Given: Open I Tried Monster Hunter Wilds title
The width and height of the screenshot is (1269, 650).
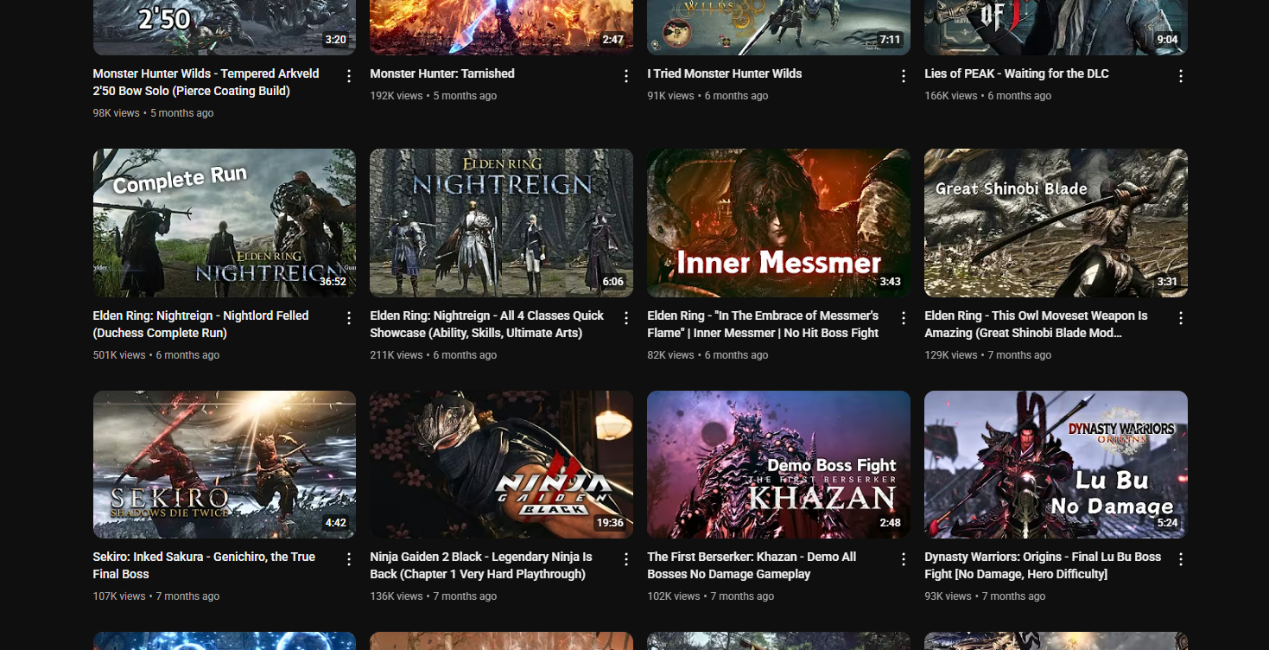Looking at the screenshot, I should [x=725, y=73].
